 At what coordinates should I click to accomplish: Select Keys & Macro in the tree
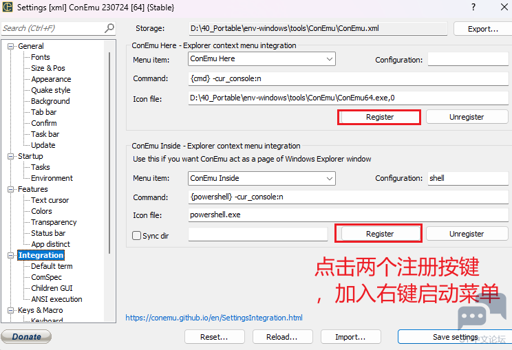tap(40, 310)
